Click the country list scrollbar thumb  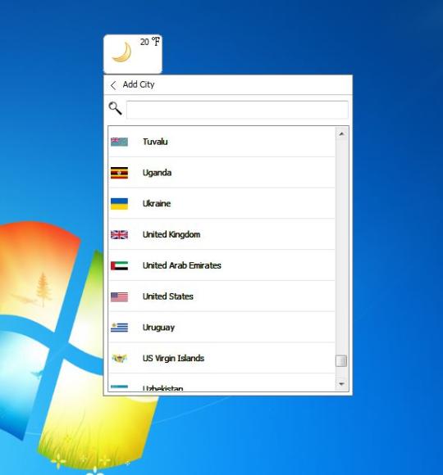[341, 361]
